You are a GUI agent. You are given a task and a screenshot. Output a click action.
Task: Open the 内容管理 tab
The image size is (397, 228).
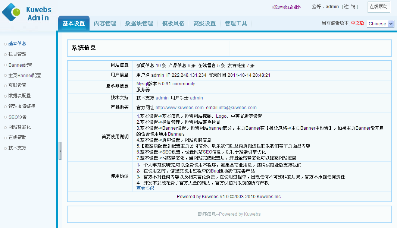105,23
